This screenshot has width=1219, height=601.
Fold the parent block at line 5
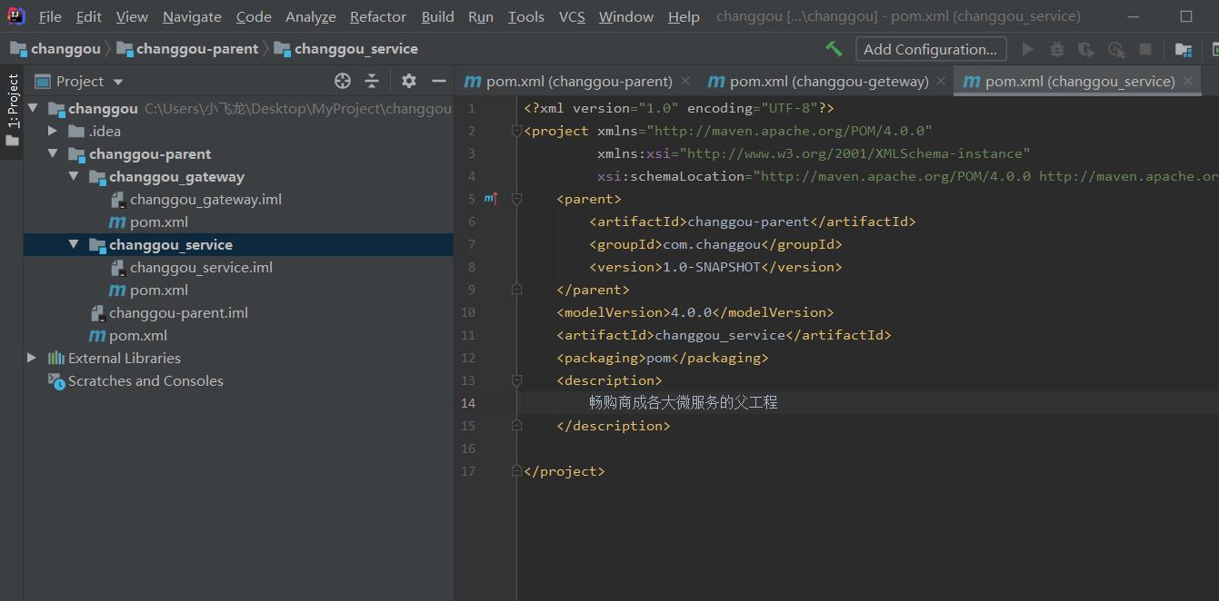pos(516,199)
